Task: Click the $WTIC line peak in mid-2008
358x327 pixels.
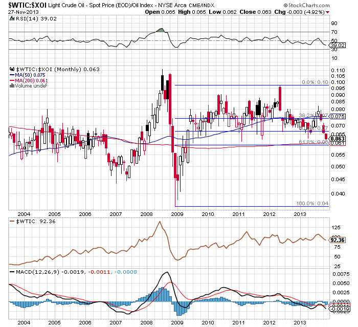Action: tap(160, 222)
